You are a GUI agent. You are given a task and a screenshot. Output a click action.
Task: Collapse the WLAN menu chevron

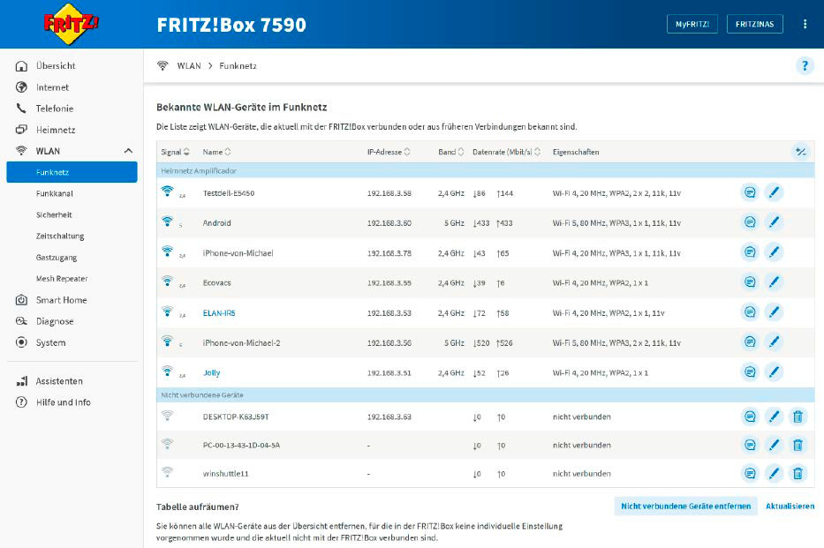pos(128,151)
